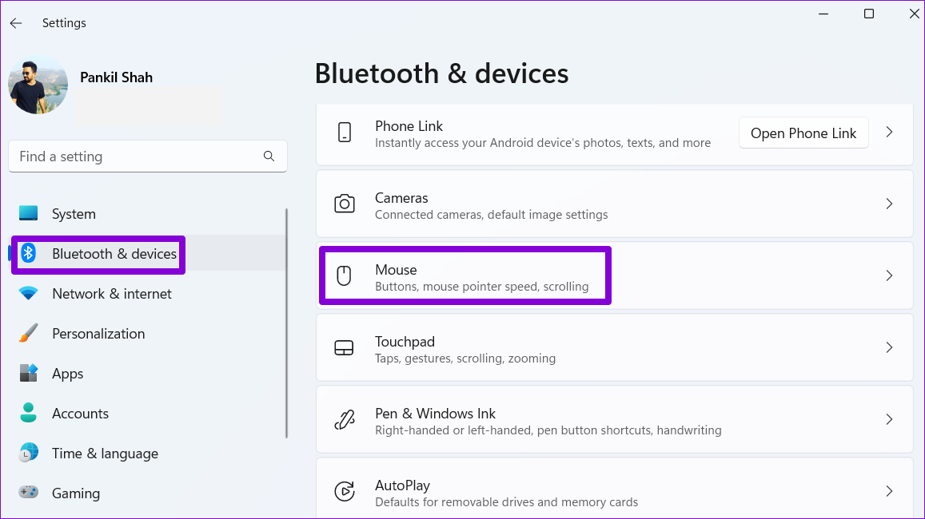This screenshot has width=925, height=519.
Task: Select the Touchpad icon
Action: click(345, 347)
